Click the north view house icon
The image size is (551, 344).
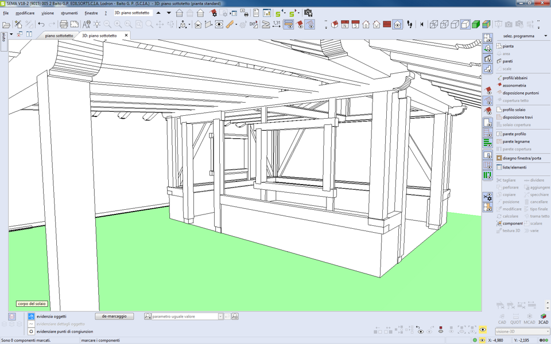(x=344, y=25)
